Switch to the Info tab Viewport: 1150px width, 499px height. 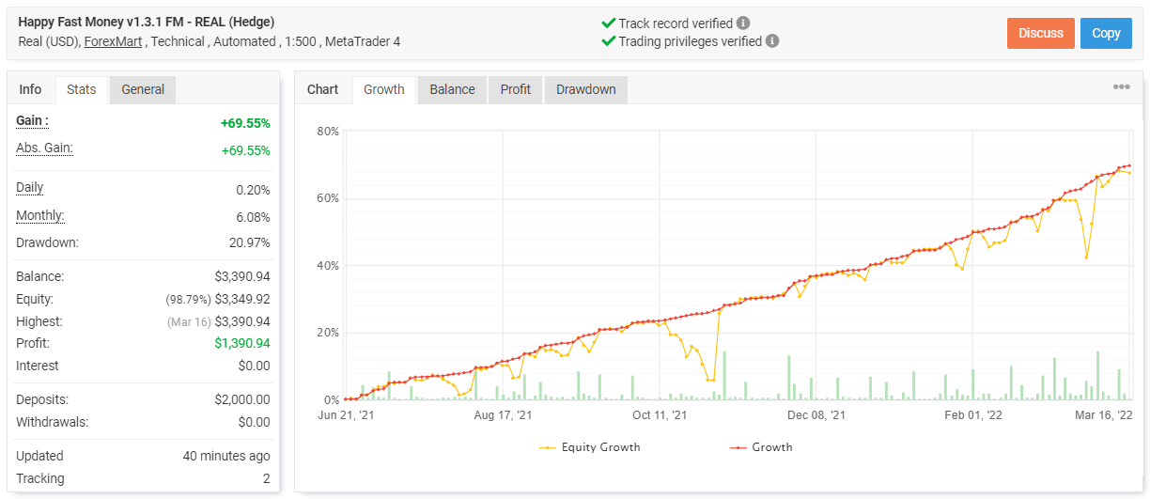(x=31, y=89)
